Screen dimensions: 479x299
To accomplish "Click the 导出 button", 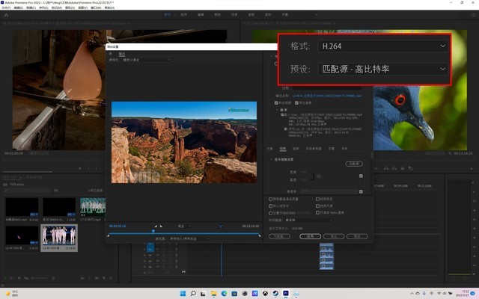I will 334,236.
